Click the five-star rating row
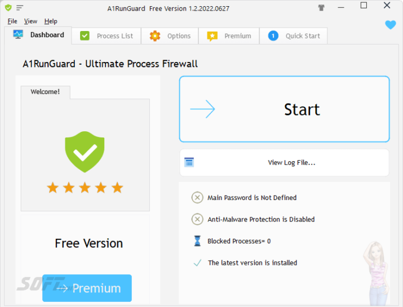Viewport: 403px width, 307px height. point(85,188)
